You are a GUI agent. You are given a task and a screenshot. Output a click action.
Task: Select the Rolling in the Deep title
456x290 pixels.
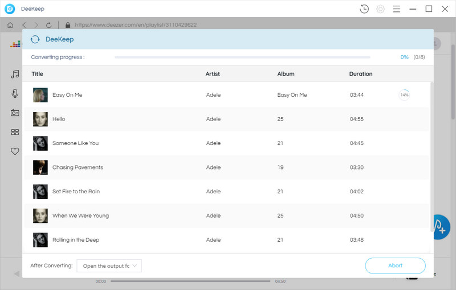[x=76, y=240]
